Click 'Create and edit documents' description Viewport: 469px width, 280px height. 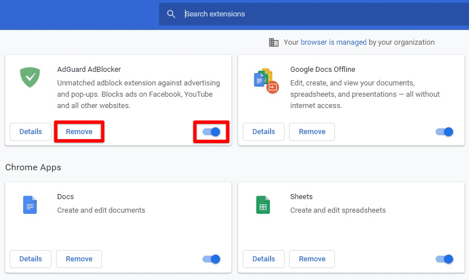(101, 210)
